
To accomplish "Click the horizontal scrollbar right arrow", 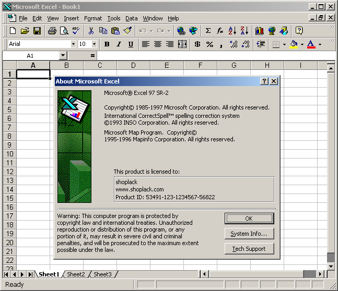I will click(320, 274).
